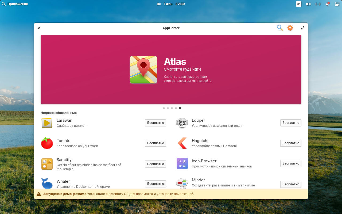Click Бесплатно button for Whaler

tap(156, 184)
